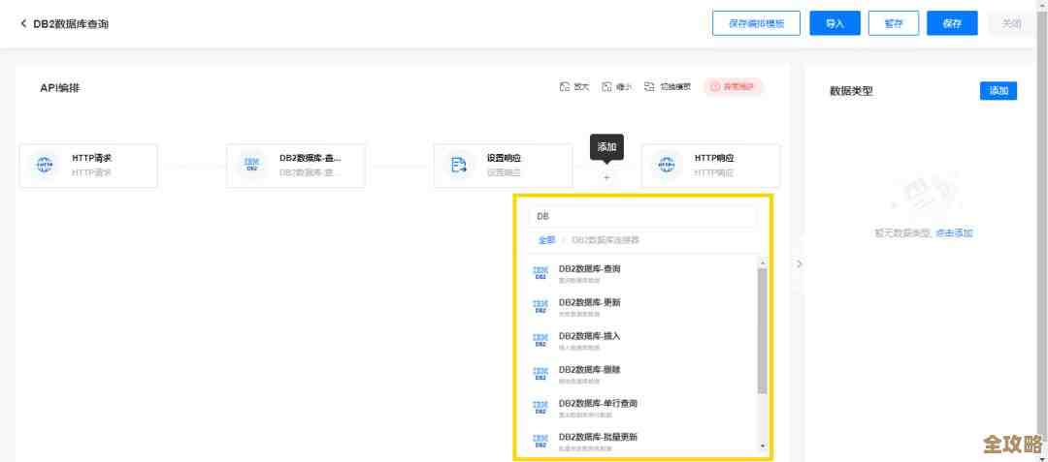Click the plus sign before HTTP响应 node
1048x462 pixels.
pos(606,178)
